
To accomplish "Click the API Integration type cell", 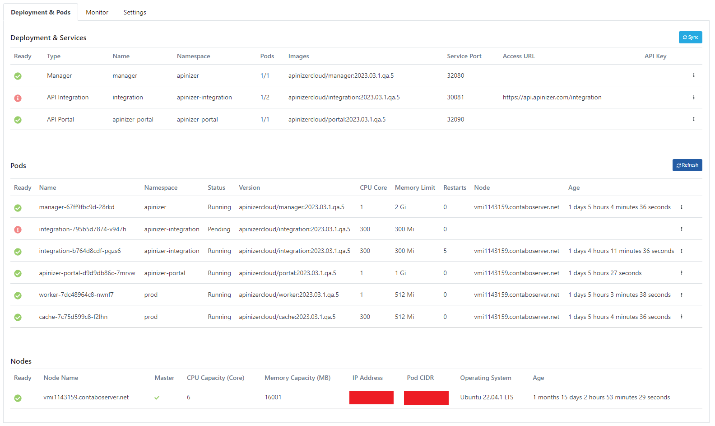I will coord(68,98).
